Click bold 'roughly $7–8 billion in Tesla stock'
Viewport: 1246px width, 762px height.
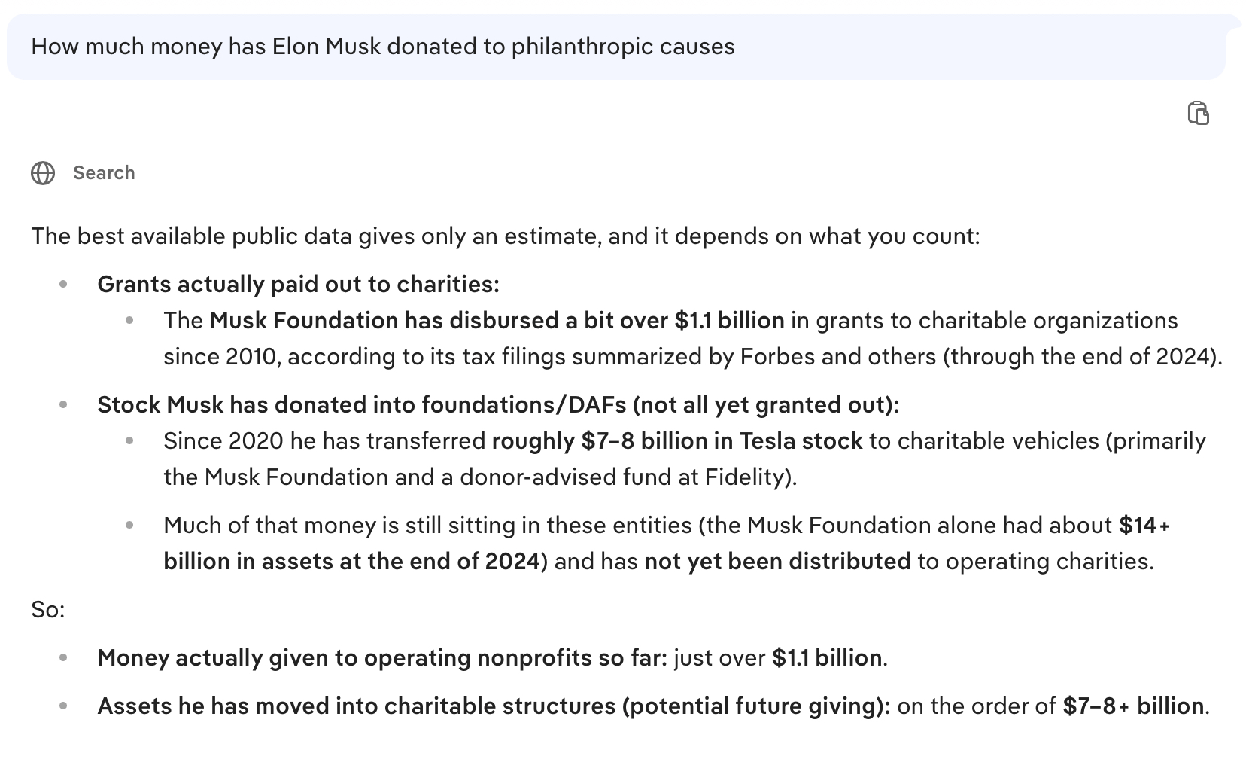pyautogui.click(x=676, y=441)
